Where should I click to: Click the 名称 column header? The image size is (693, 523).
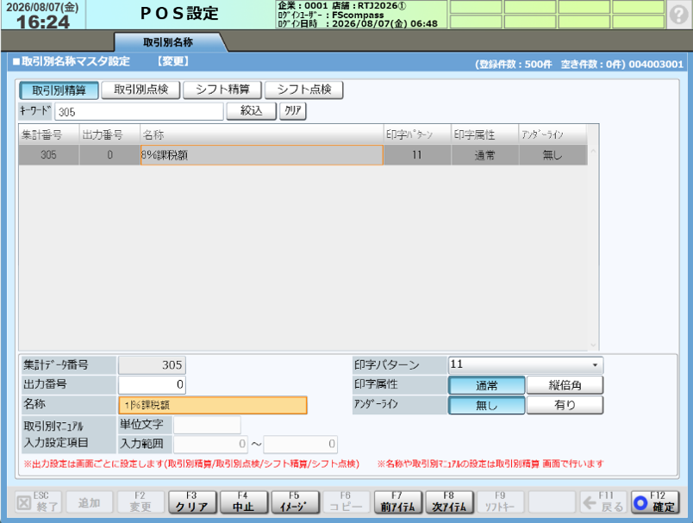point(262,134)
